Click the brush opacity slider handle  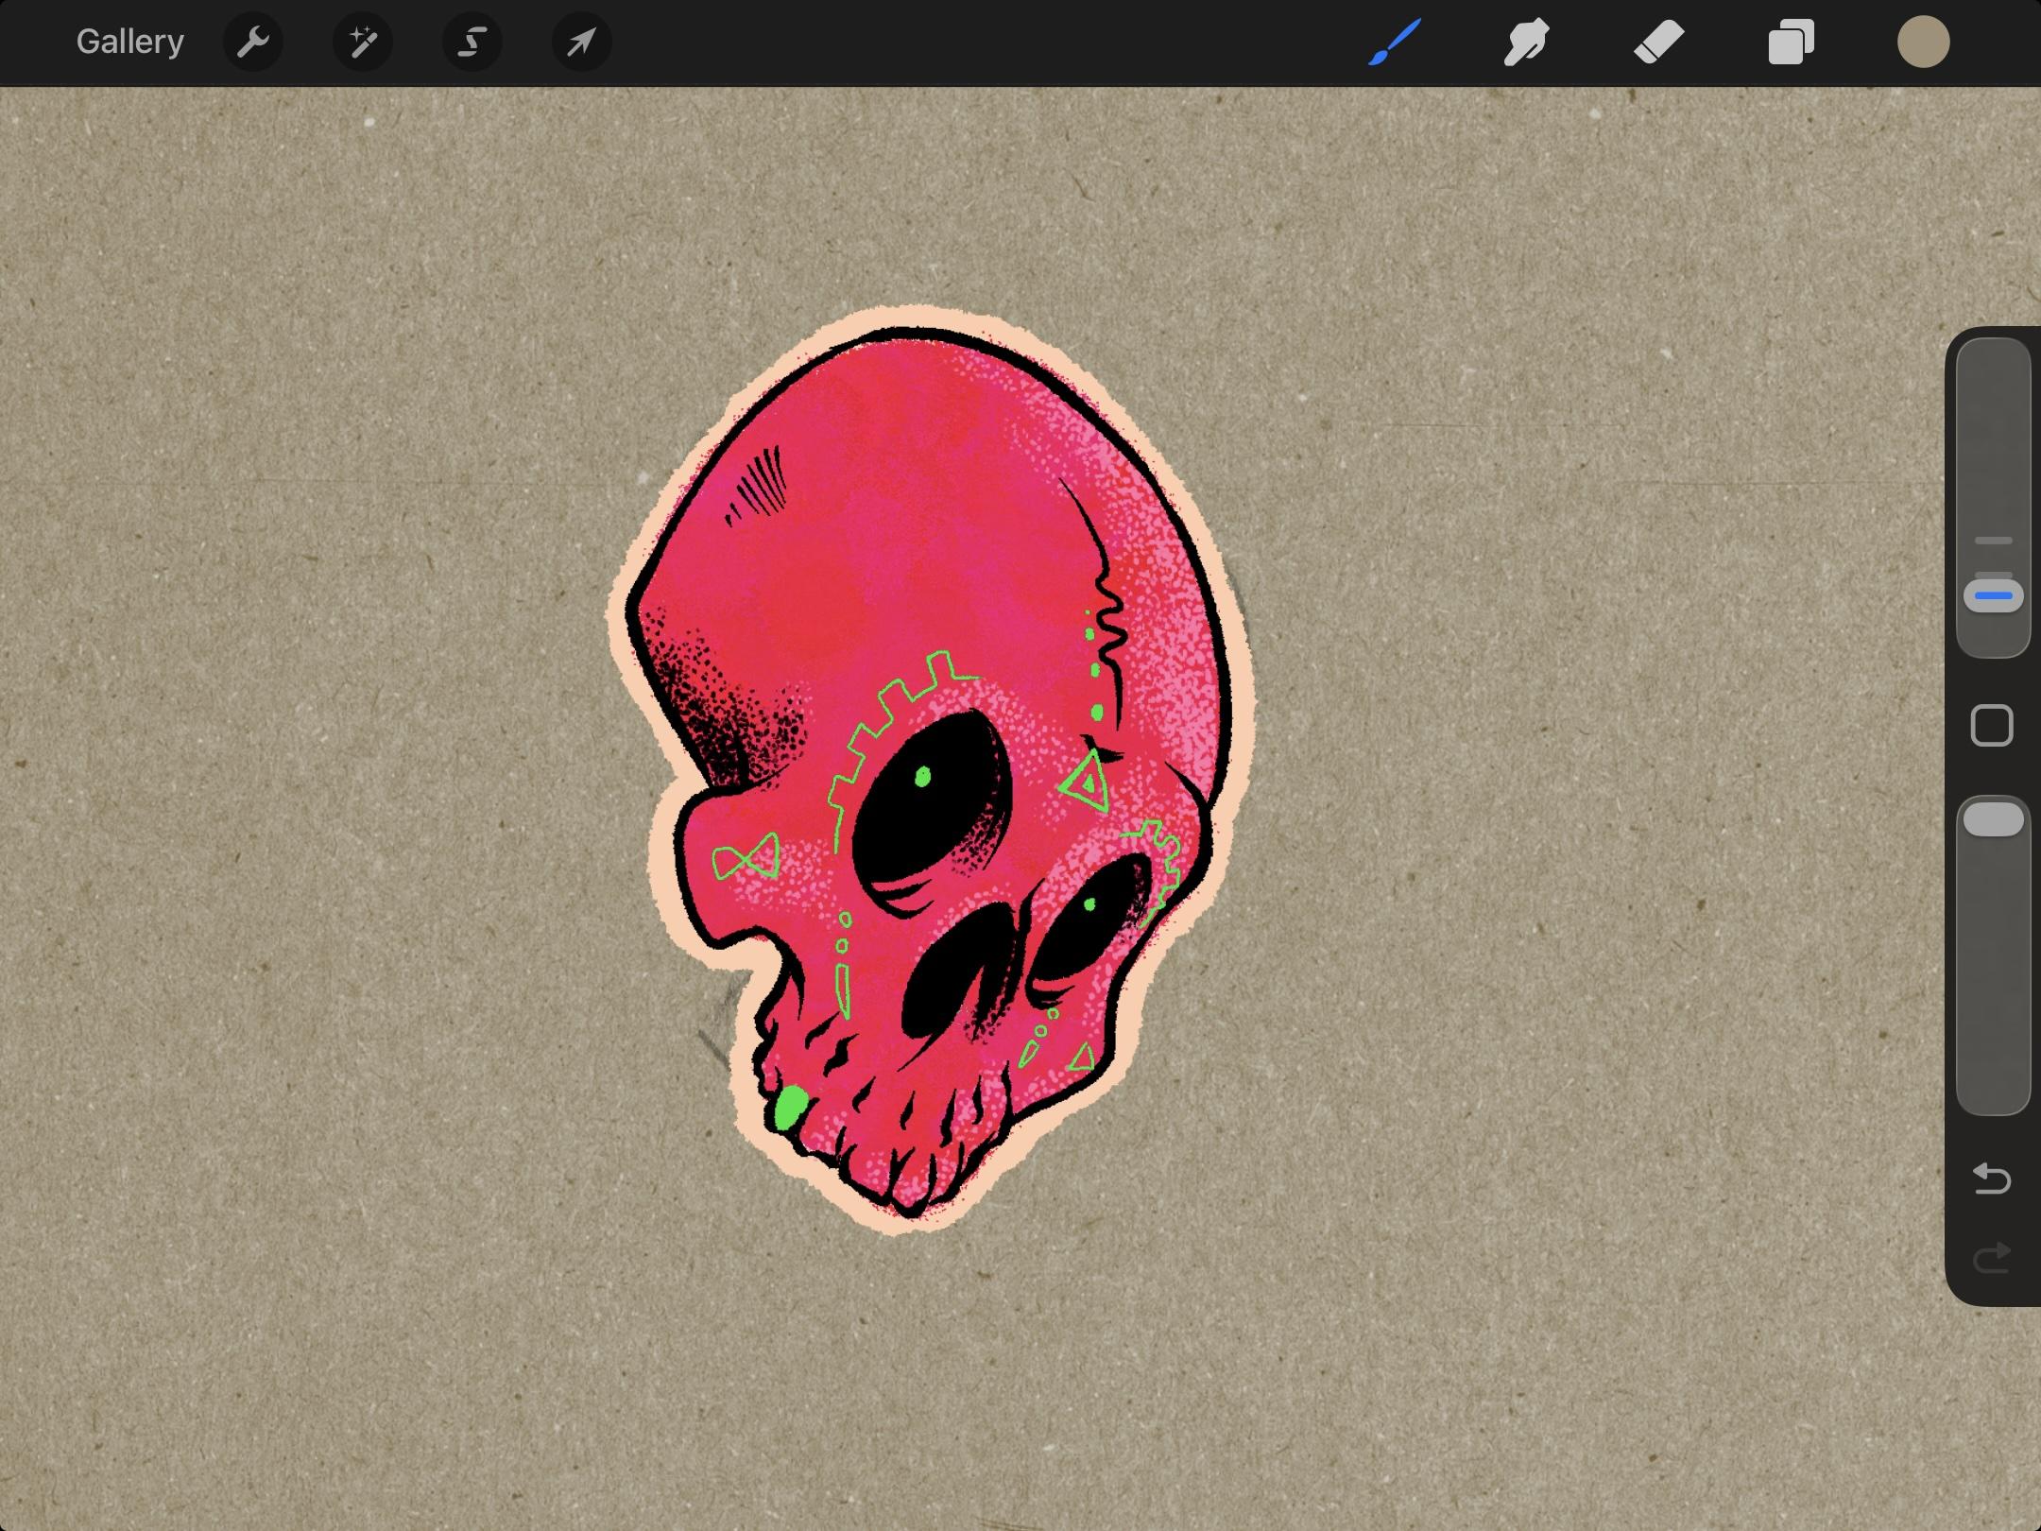[x=1994, y=819]
